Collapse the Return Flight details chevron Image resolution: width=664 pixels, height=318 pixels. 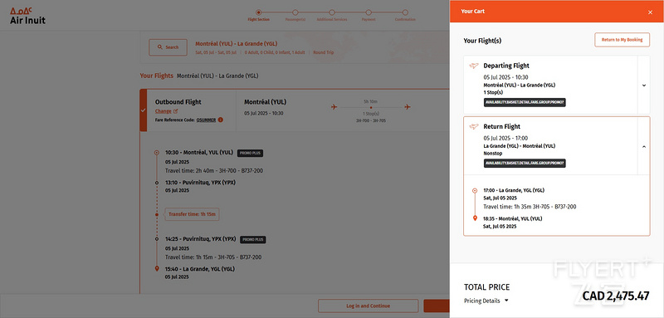[644, 146]
